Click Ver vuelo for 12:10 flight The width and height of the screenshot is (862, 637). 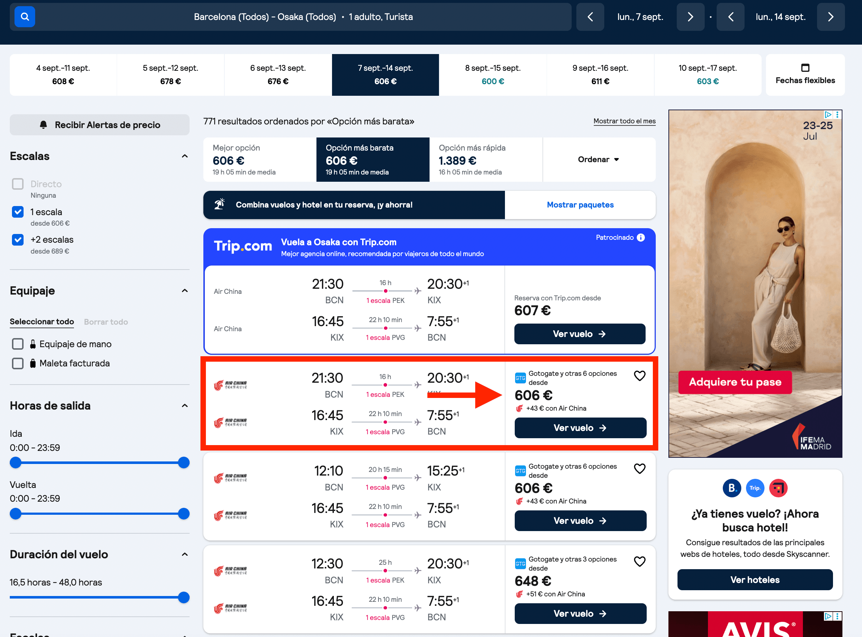point(580,521)
